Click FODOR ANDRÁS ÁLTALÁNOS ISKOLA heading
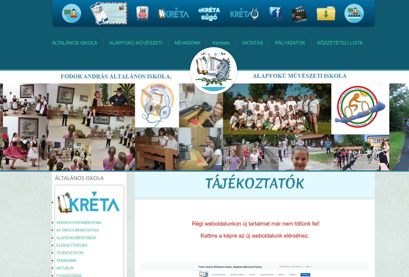This screenshot has width=409, height=277. (116, 77)
